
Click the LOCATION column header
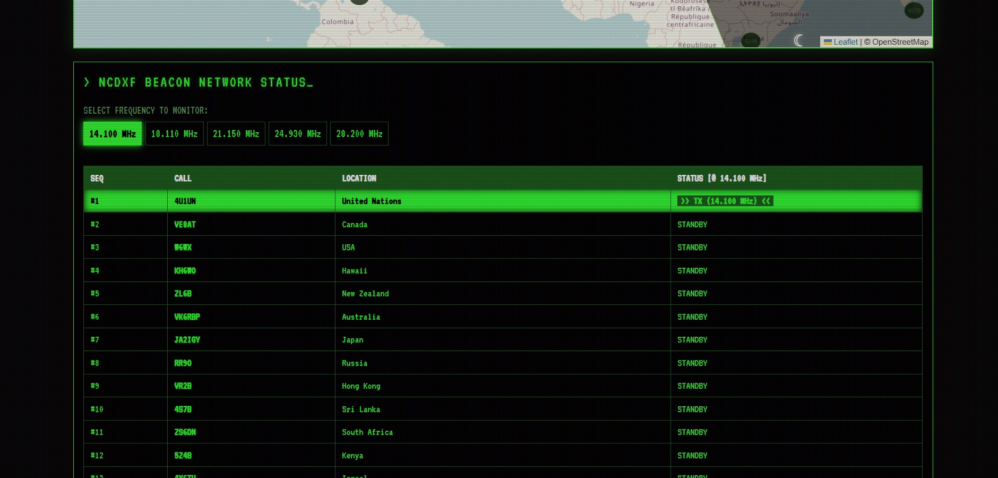coord(359,178)
